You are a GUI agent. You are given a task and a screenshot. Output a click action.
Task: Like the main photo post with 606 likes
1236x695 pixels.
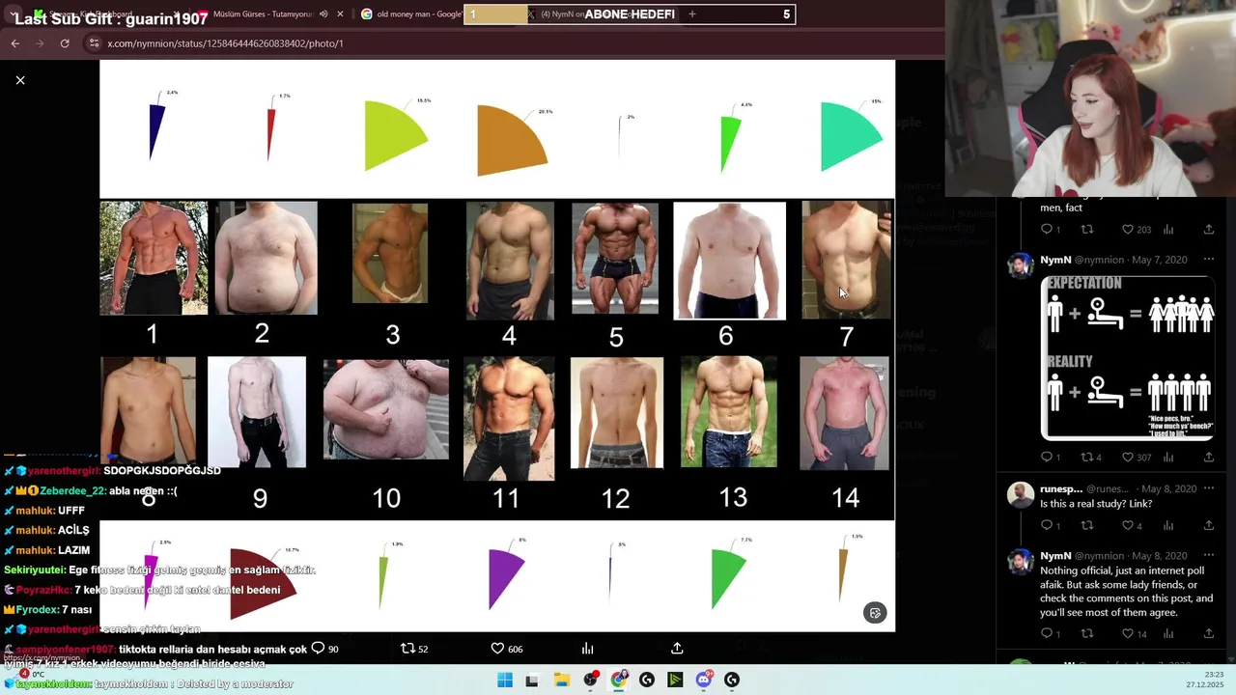pos(507,649)
